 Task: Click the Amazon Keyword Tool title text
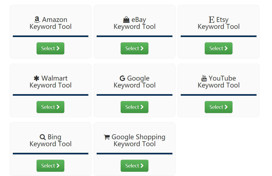51,23
